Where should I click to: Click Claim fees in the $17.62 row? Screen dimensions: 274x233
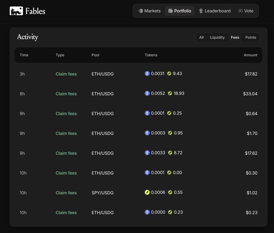pyautogui.click(x=66, y=153)
